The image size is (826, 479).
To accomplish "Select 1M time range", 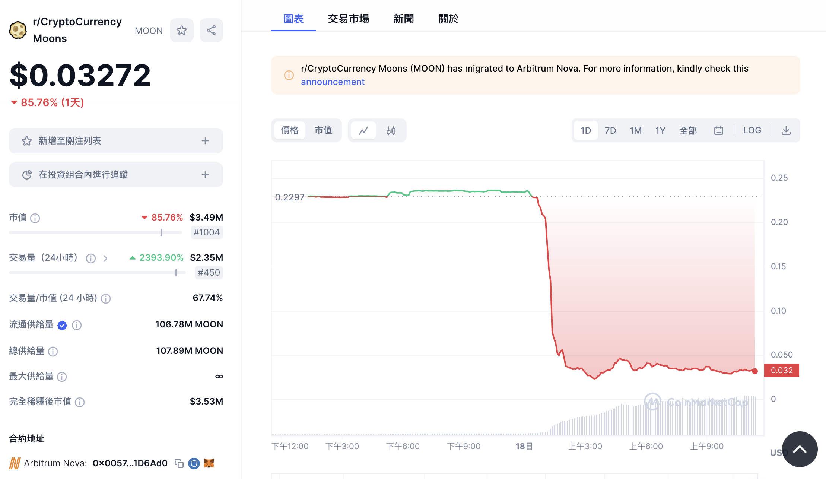I will (x=636, y=130).
